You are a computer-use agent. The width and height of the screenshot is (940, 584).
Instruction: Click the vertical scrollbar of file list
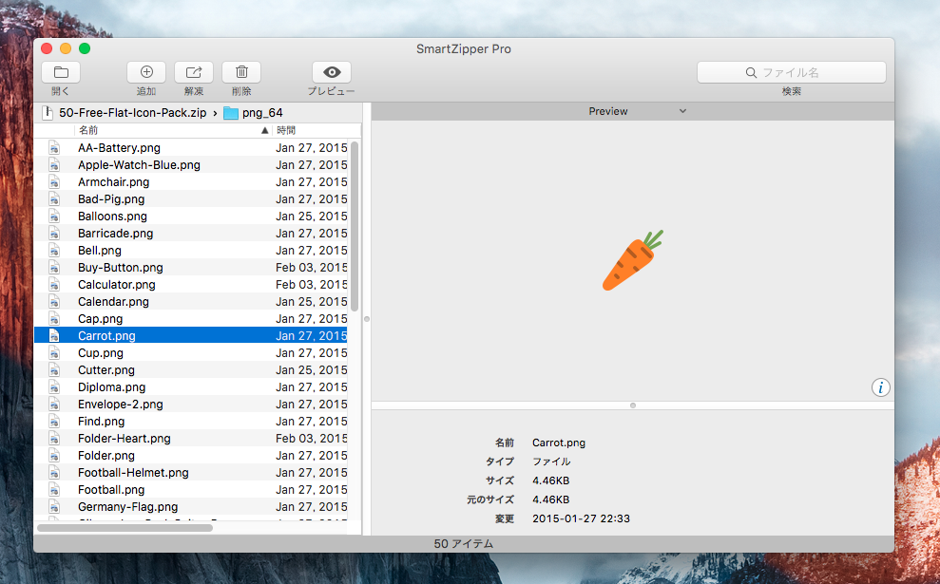355,226
